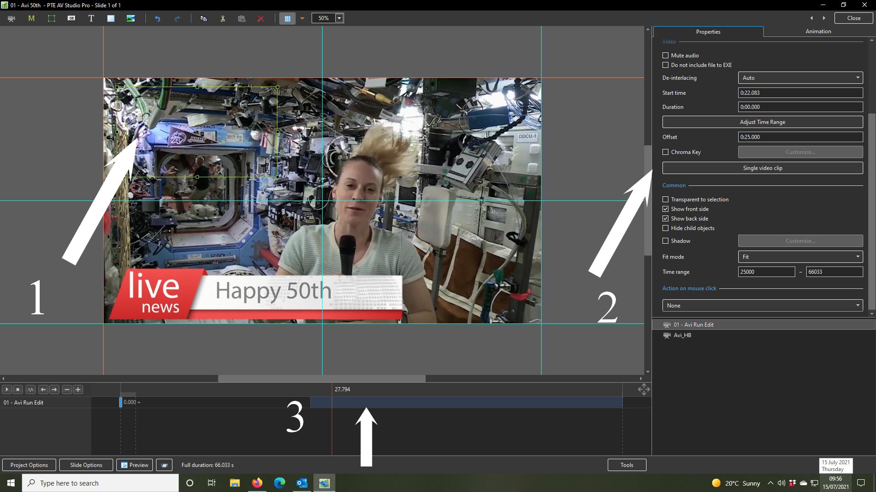Click Time range start field 25000
This screenshot has width=876, height=492.
click(766, 272)
